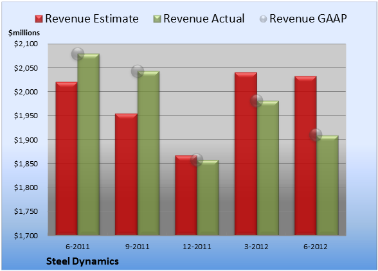Click the GAAP sphere marker for 6-2012
This screenshot has width=378, height=271.
click(316, 135)
